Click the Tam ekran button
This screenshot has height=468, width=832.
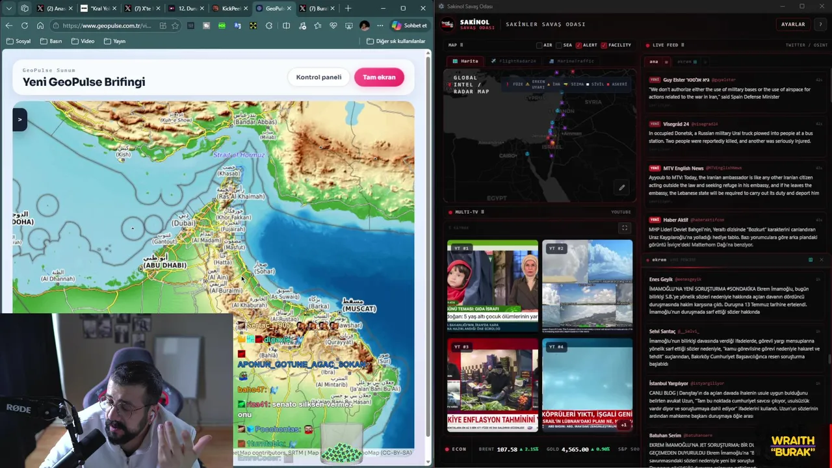379,77
